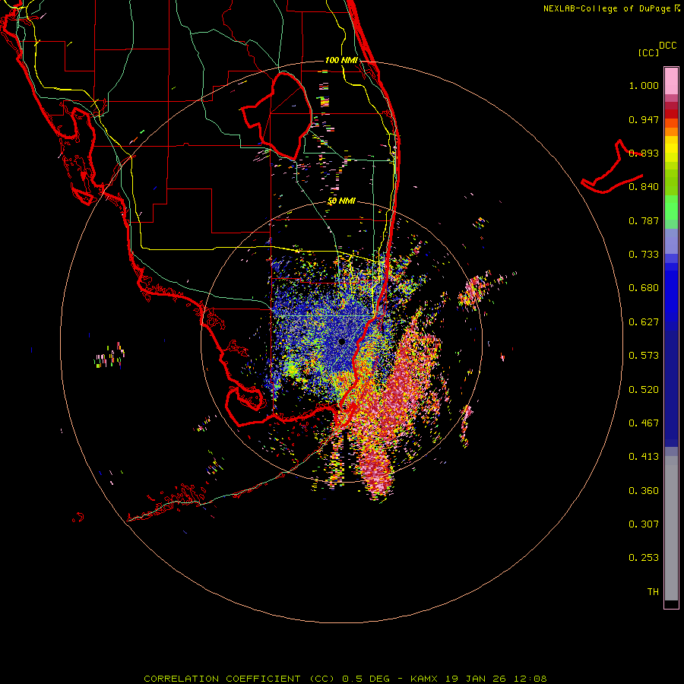Click the 100 NMI range ring label
Image resolution: width=684 pixels, height=684 pixels.
[x=341, y=60]
